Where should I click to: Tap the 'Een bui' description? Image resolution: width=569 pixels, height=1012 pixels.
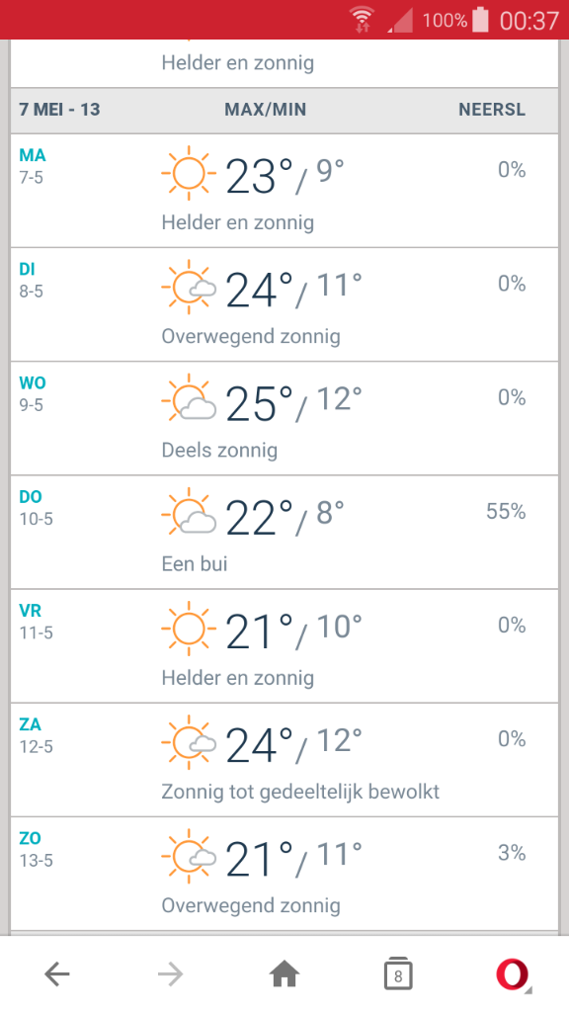195,564
